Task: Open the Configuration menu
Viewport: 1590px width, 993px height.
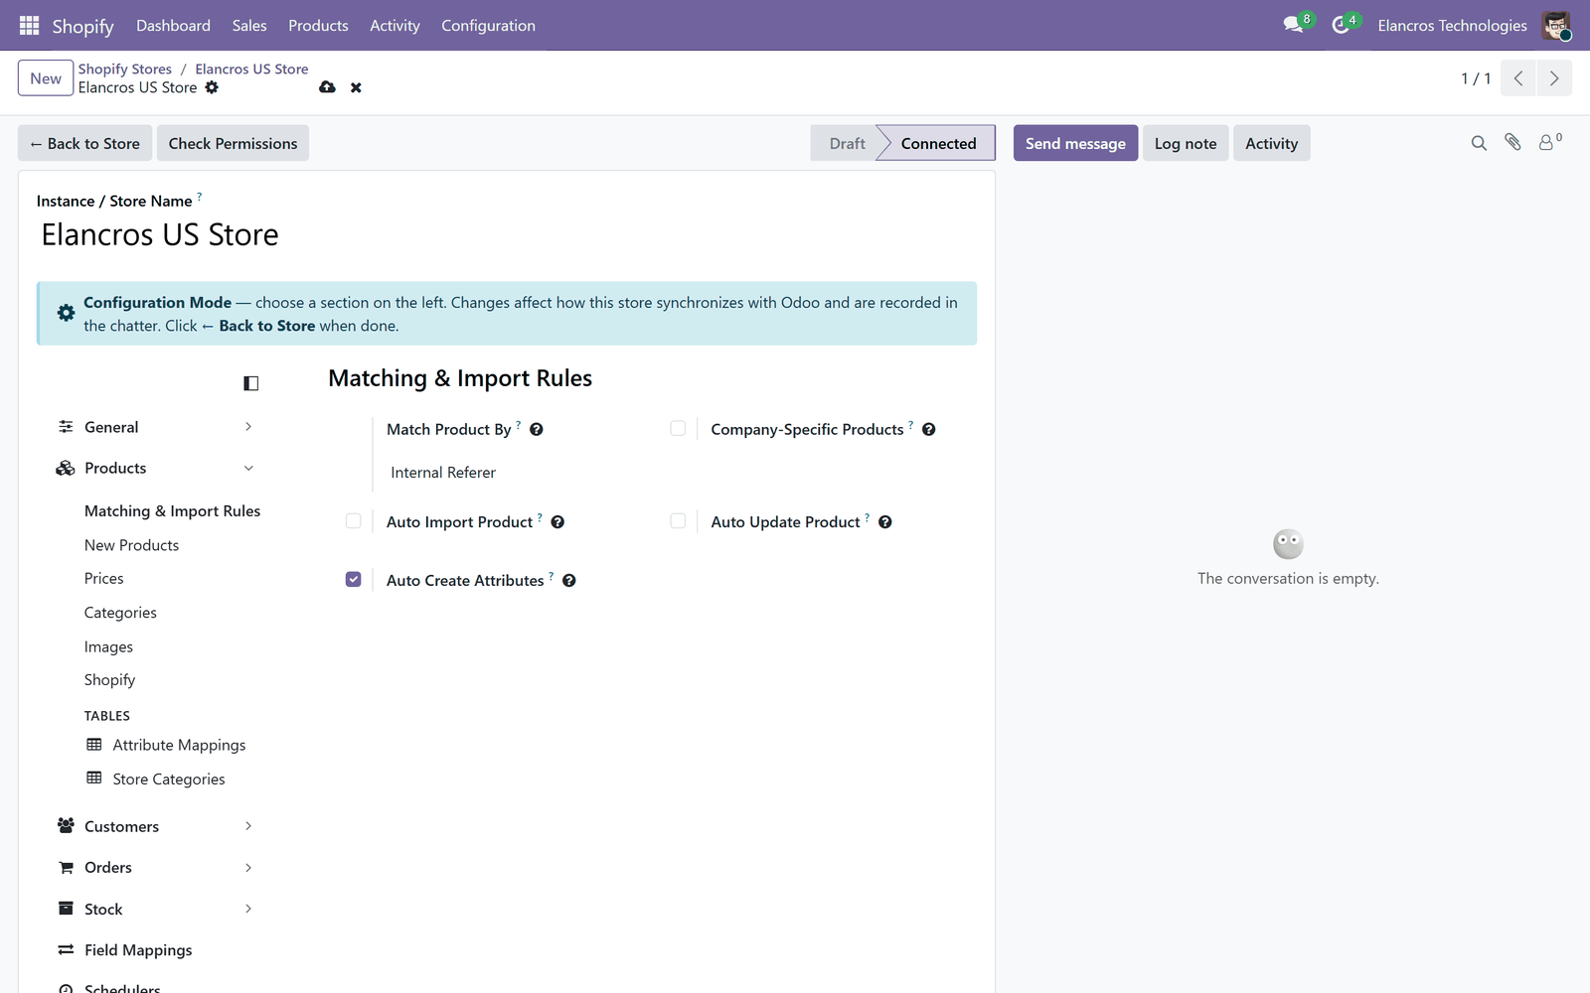Action: pos(488,26)
